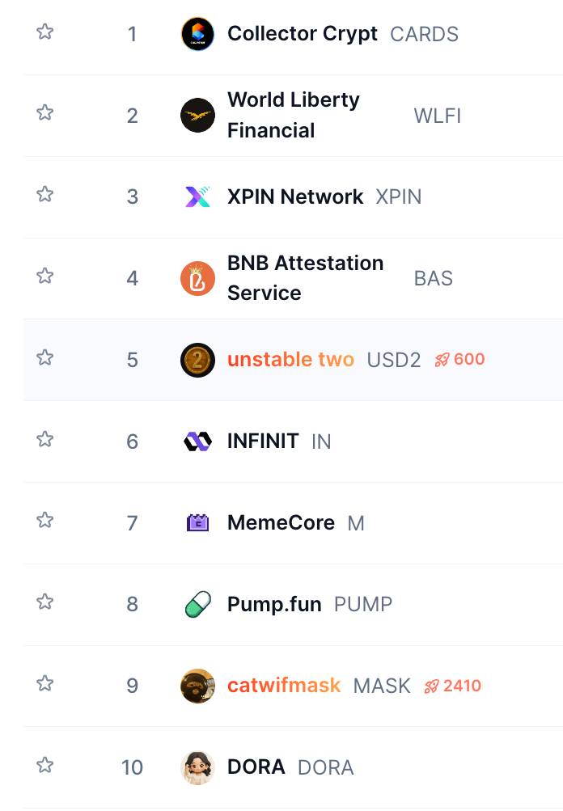The image size is (563, 811).
Task: Star the unstable two token
Action: point(45,359)
